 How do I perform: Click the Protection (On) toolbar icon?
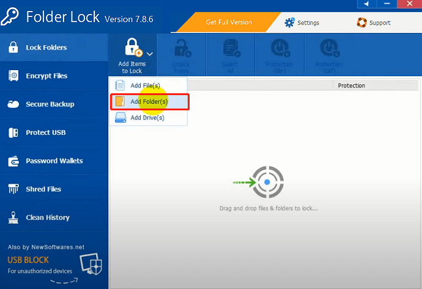coord(280,48)
